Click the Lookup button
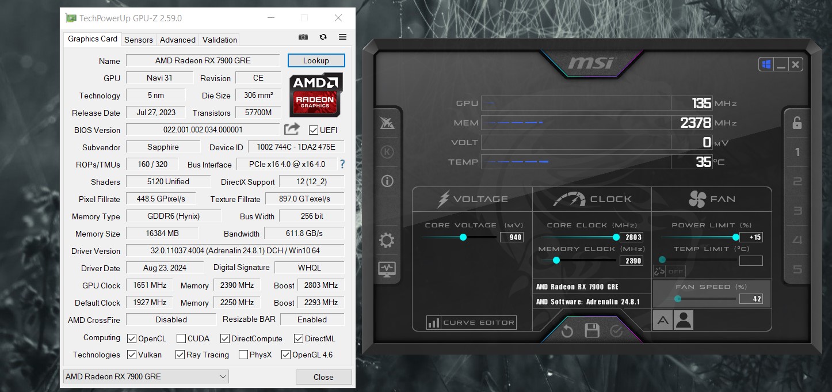Viewport: 832px width, 392px height. (x=316, y=60)
